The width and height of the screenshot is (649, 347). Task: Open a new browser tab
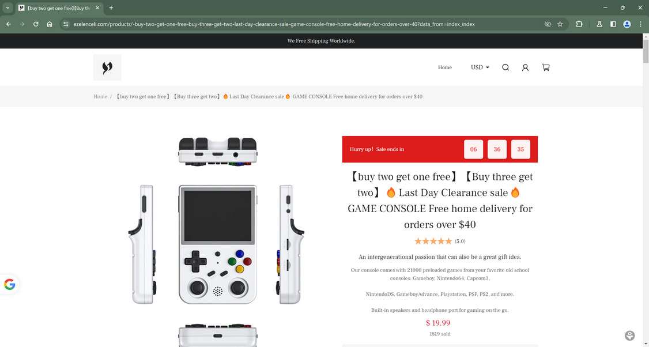[111, 8]
